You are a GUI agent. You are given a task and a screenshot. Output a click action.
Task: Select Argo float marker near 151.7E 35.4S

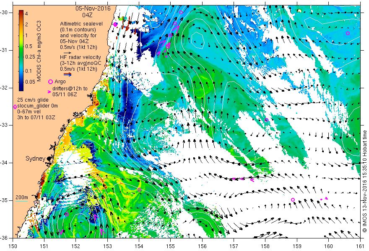[x=67, y=214]
